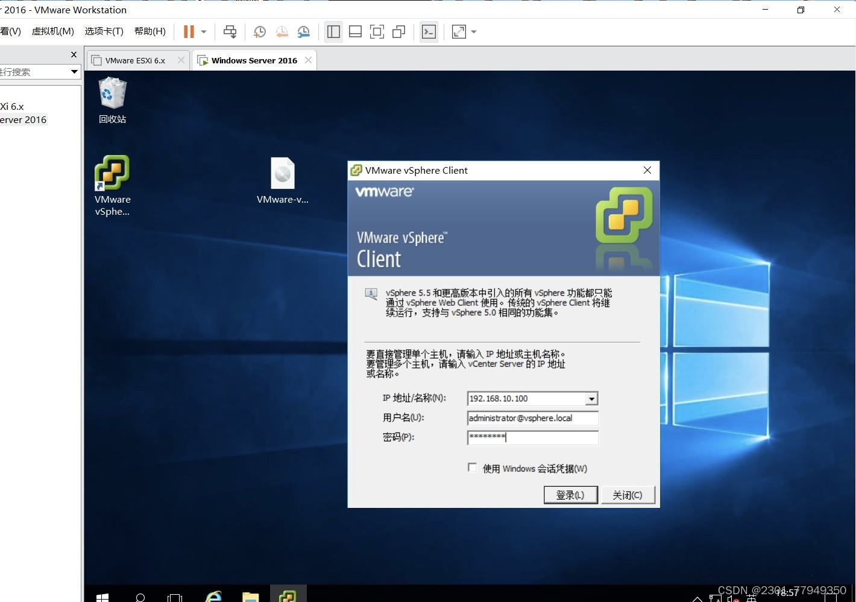This screenshot has height=602, width=856.
Task: Pause the virtual machine with the orange pause icon
Action: click(189, 31)
